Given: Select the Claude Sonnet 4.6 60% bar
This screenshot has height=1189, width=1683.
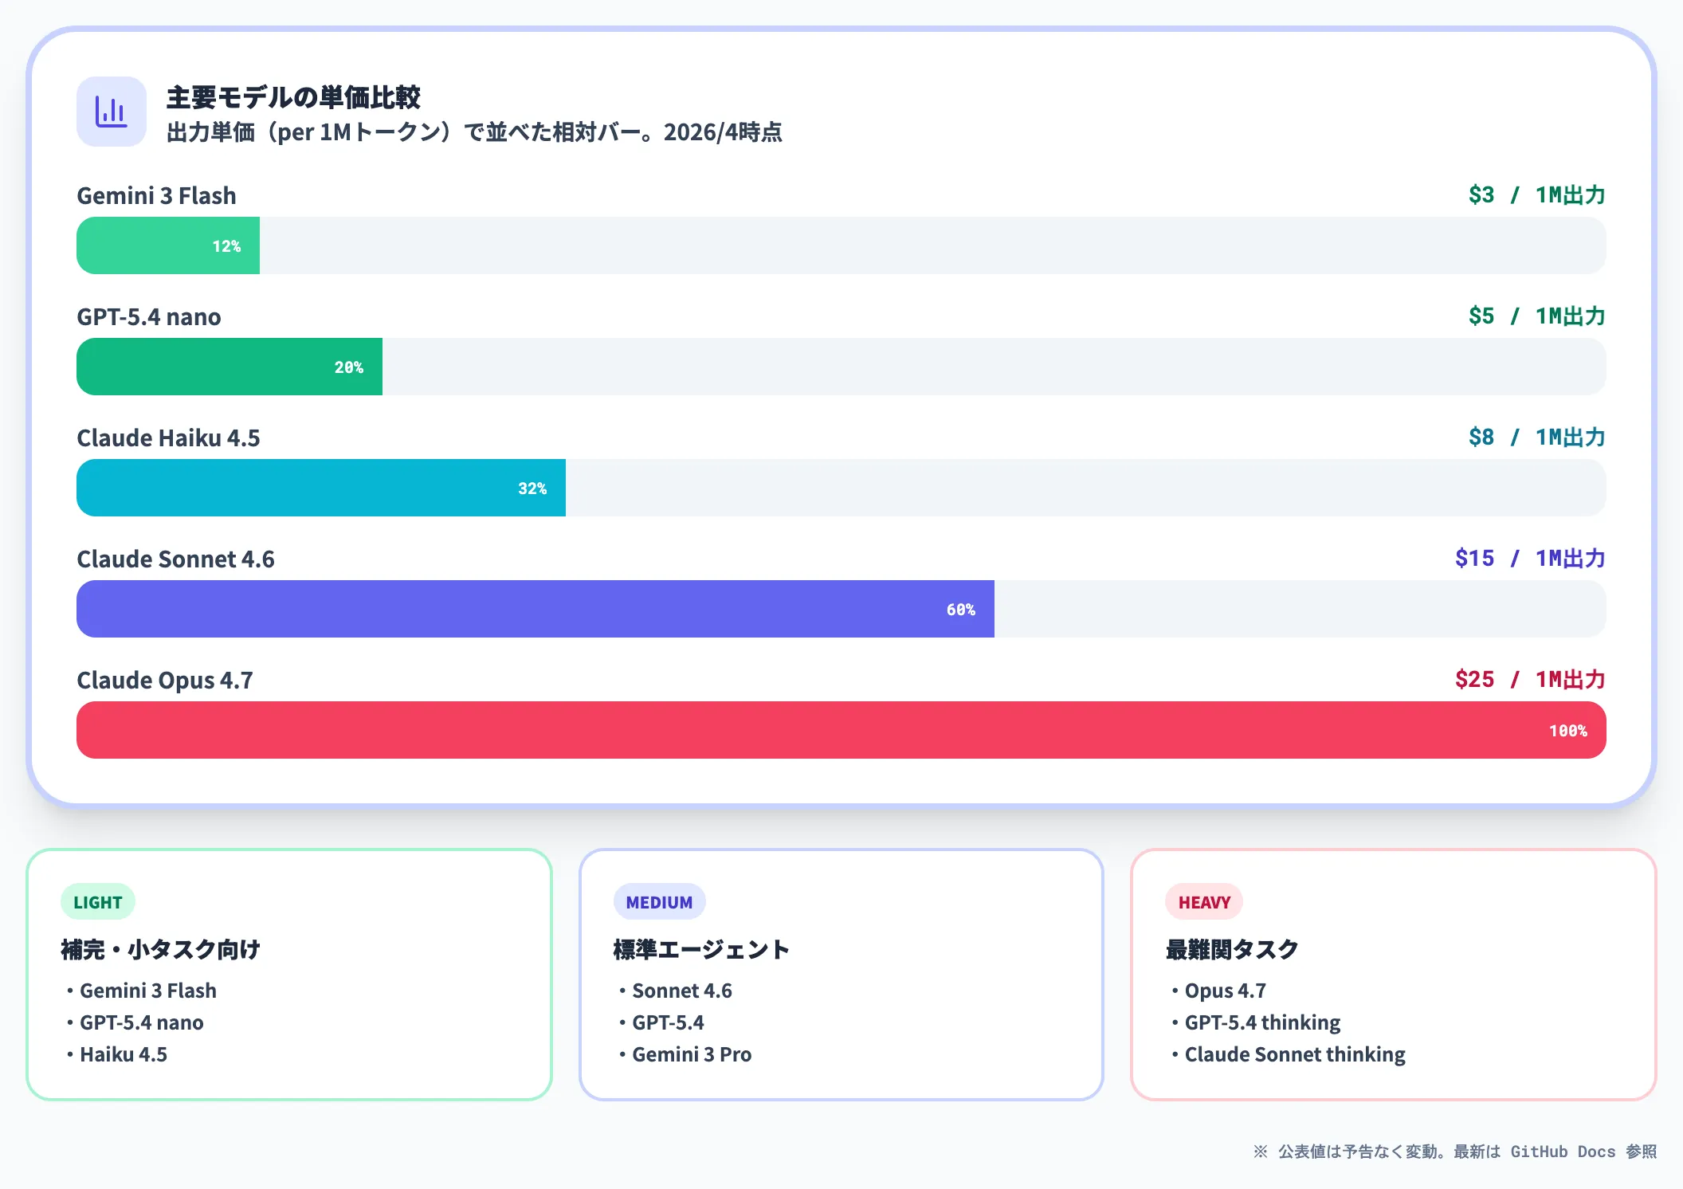Looking at the screenshot, I should click(x=535, y=609).
